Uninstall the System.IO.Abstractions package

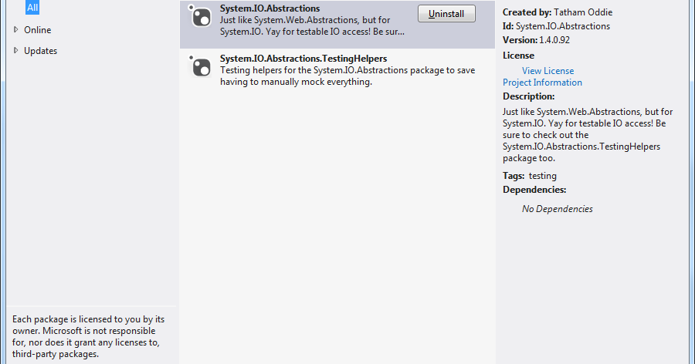point(446,14)
